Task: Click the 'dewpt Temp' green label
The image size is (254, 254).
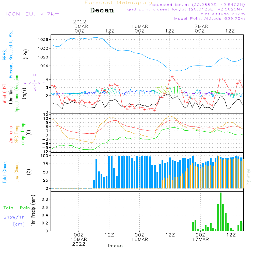Action: pyautogui.click(x=23, y=134)
